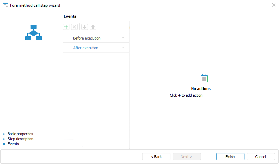Click the green plus add action icon
This screenshot has width=279, height=164.
66,27
